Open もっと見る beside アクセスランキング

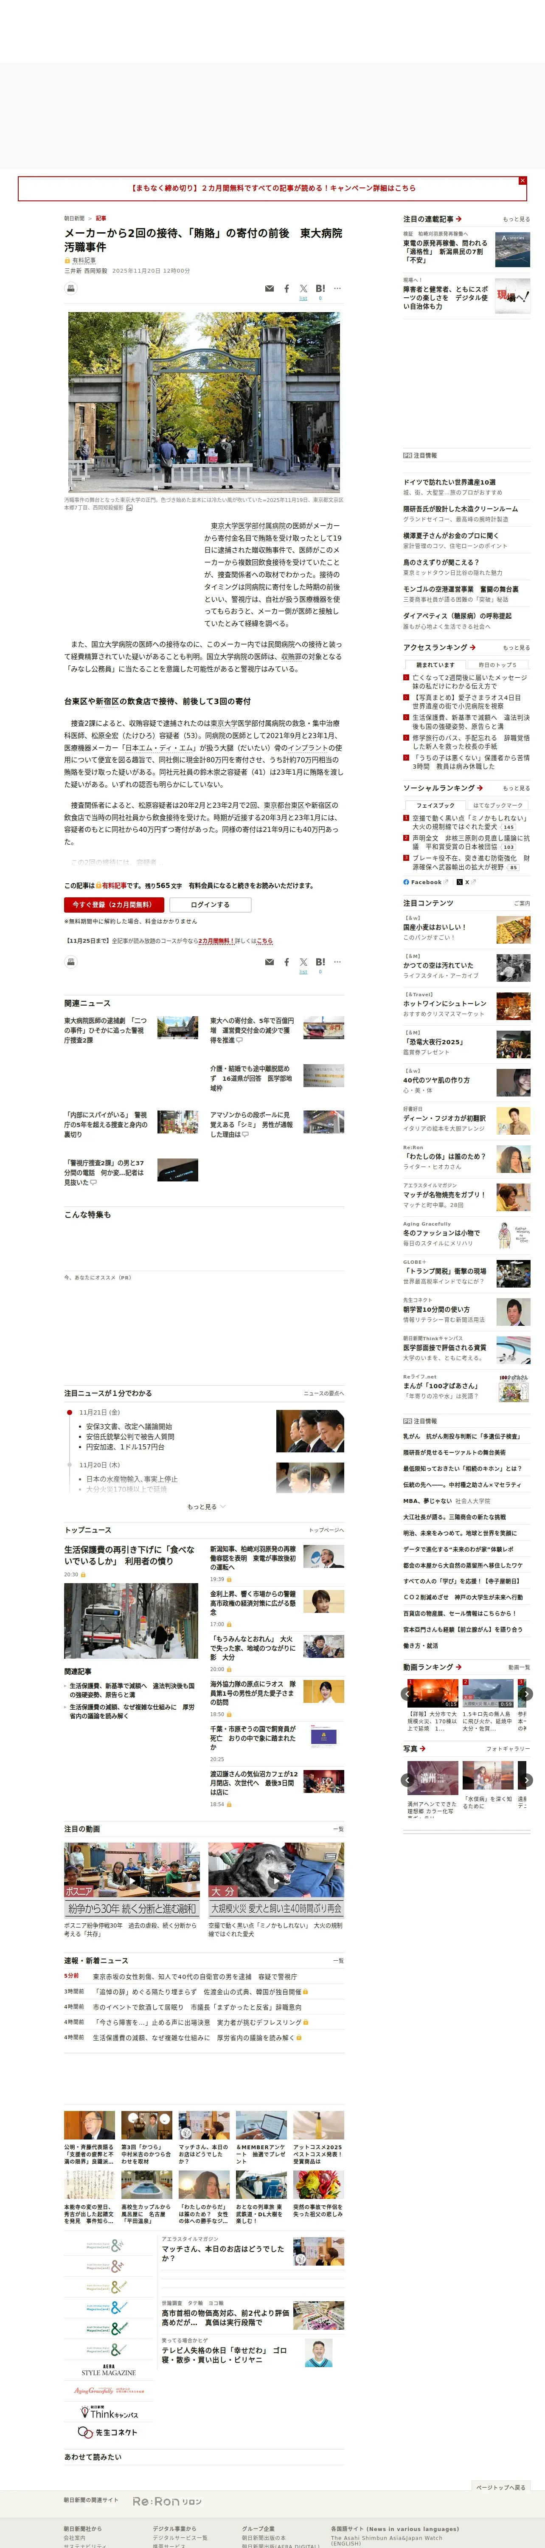515,648
